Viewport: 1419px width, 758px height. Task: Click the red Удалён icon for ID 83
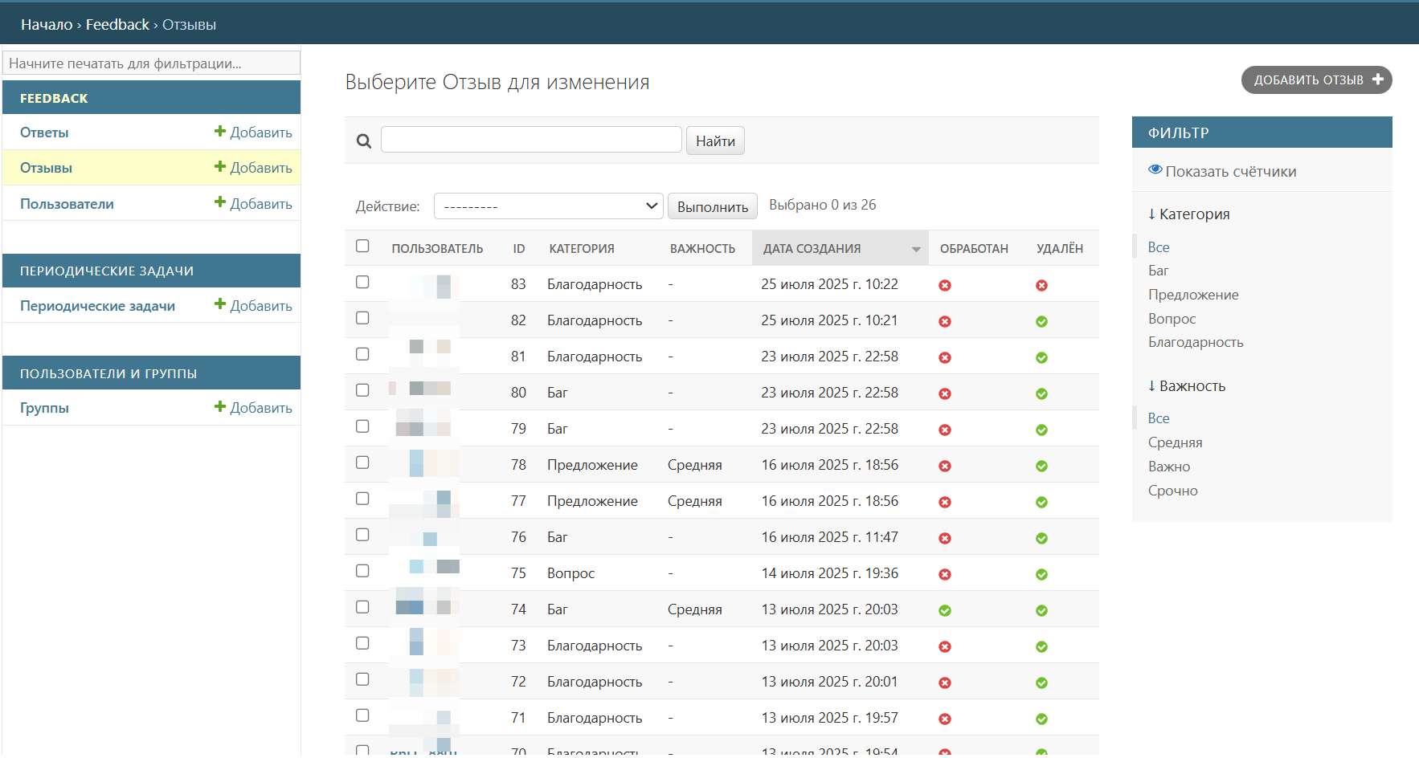[x=1041, y=285]
